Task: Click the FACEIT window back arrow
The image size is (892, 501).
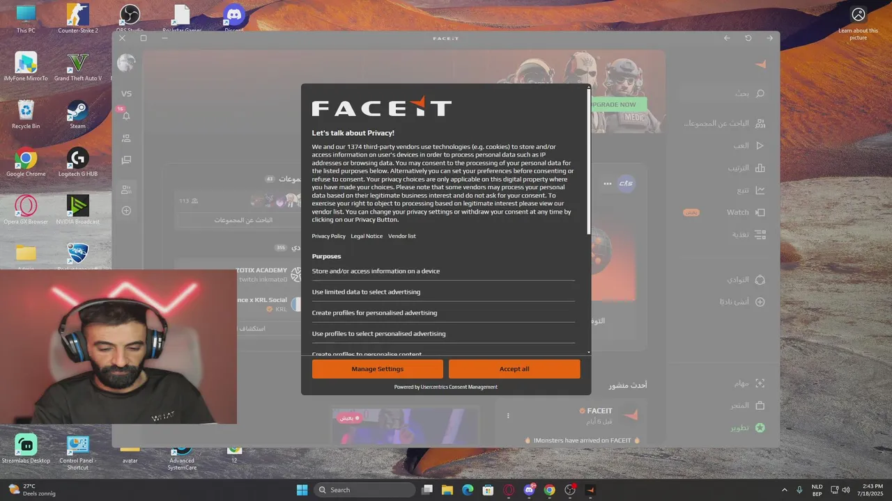Action: 727,38
